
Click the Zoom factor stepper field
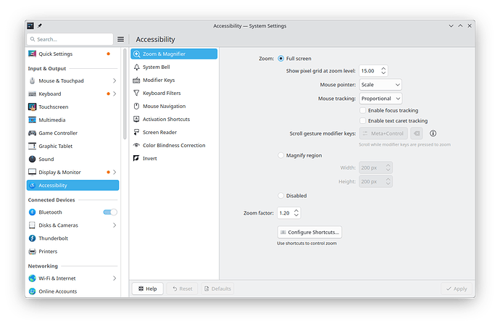click(x=284, y=213)
